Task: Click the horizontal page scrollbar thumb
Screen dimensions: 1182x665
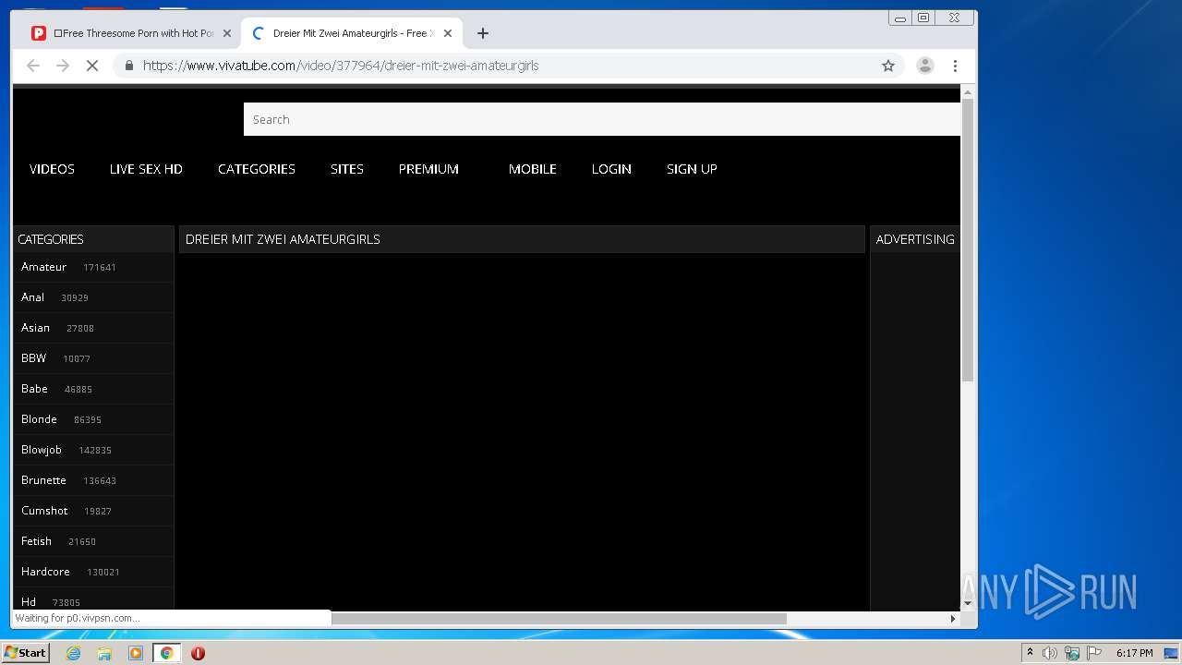Action: (559, 619)
